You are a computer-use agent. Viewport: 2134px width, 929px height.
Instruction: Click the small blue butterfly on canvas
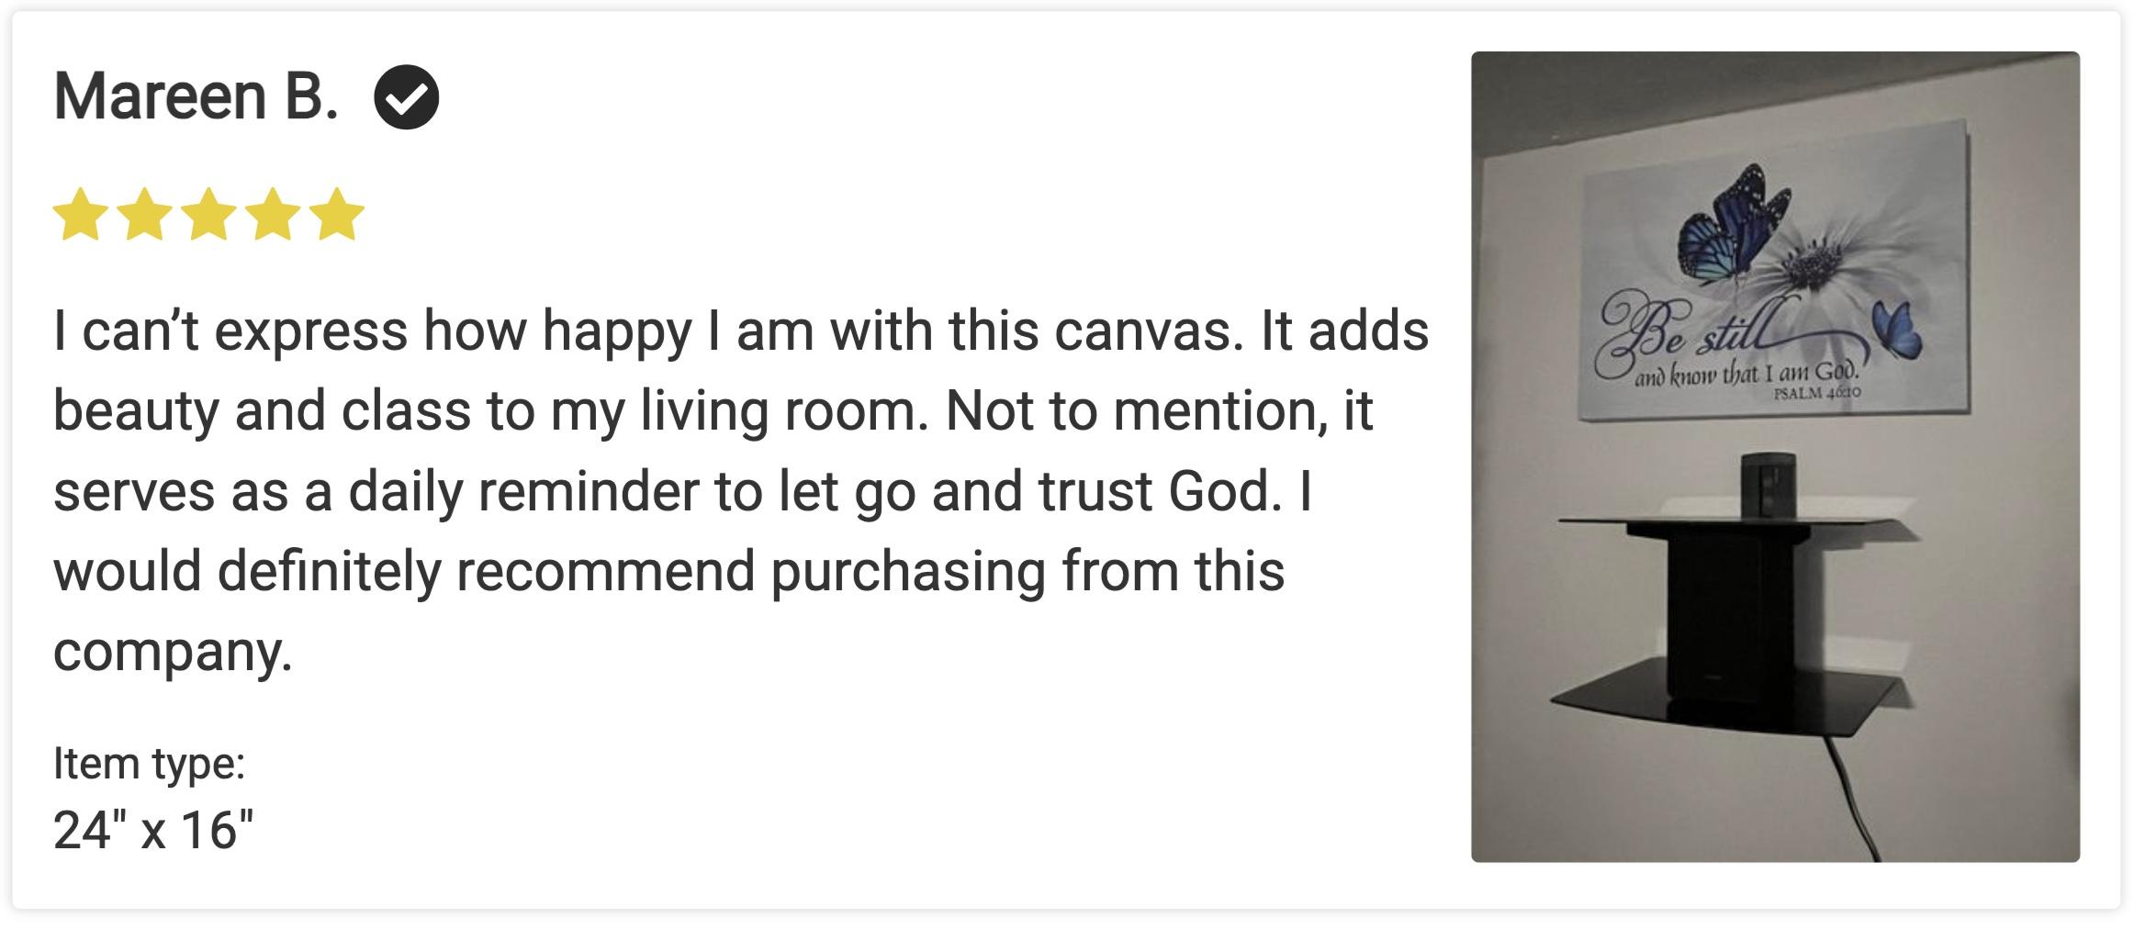click(x=1897, y=329)
